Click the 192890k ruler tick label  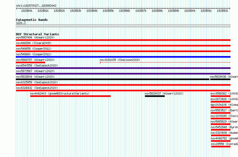tap(190, 11)
